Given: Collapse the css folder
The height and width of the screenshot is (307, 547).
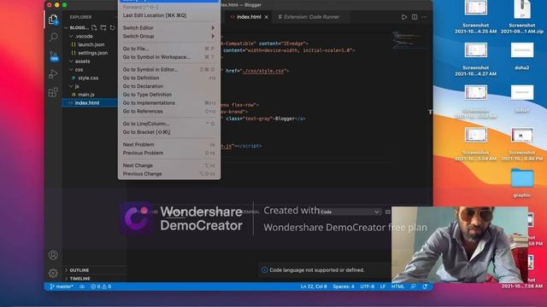Looking at the screenshot, I should coord(71,70).
